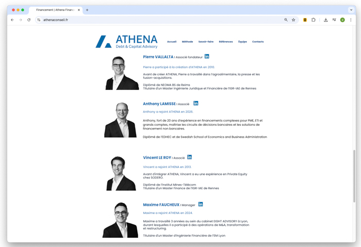The height and width of the screenshot is (247, 361).
Task: Click the page vertical scrollbar thumb
Action: click(x=354, y=176)
